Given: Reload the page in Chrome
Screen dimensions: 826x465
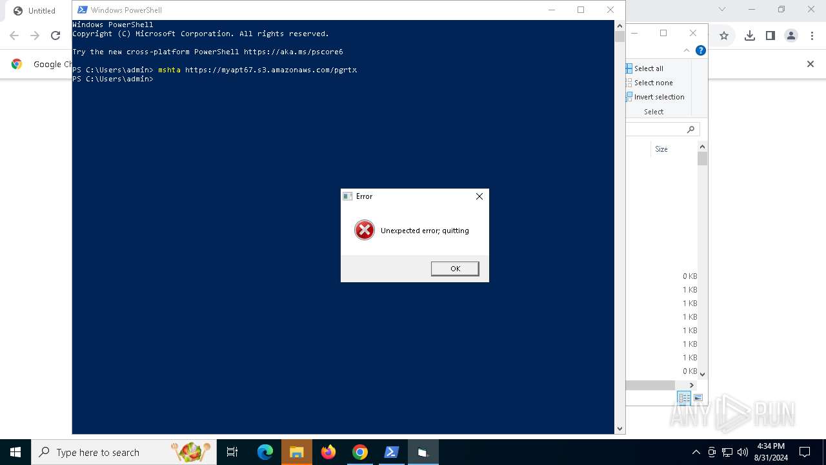Looking at the screenshot, I should [55, 36].
